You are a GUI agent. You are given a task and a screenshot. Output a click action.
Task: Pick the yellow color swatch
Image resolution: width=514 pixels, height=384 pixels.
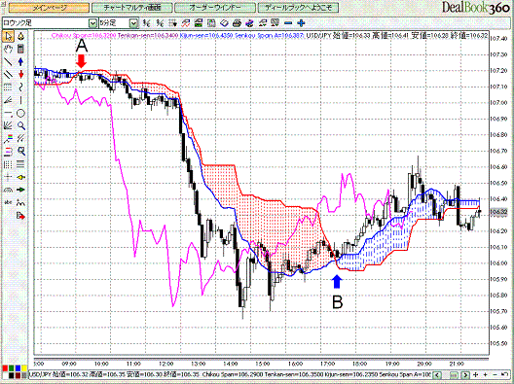pyautogui.click(x=24, y=369)
